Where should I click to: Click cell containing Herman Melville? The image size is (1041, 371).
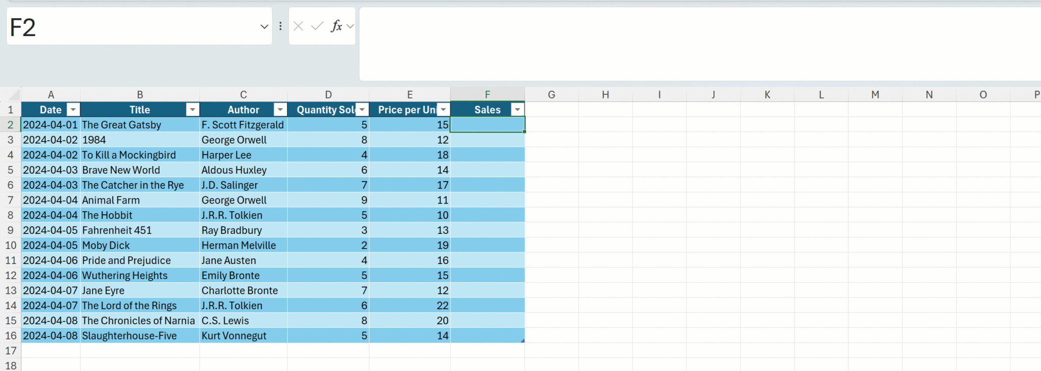point(243,246)
